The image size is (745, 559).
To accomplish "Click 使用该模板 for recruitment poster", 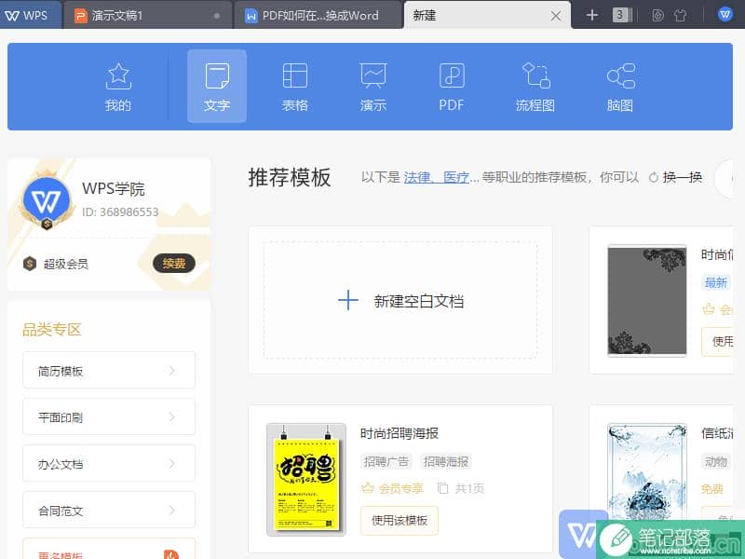I will [400, 520].
